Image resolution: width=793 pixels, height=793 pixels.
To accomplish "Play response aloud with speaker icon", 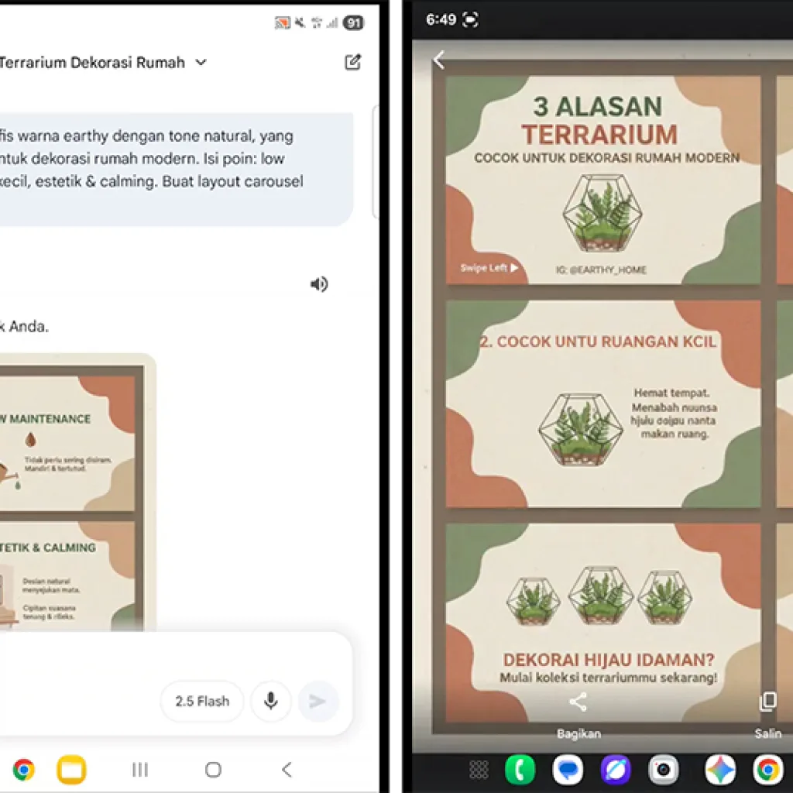I will 319,284.
